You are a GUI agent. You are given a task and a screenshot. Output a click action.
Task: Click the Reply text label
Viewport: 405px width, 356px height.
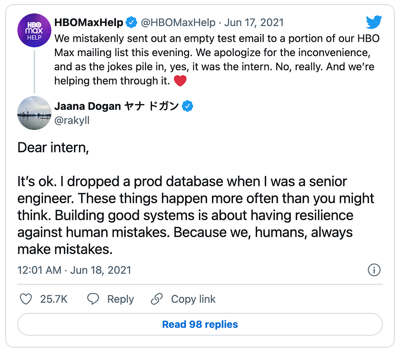(x=121, y=299)
